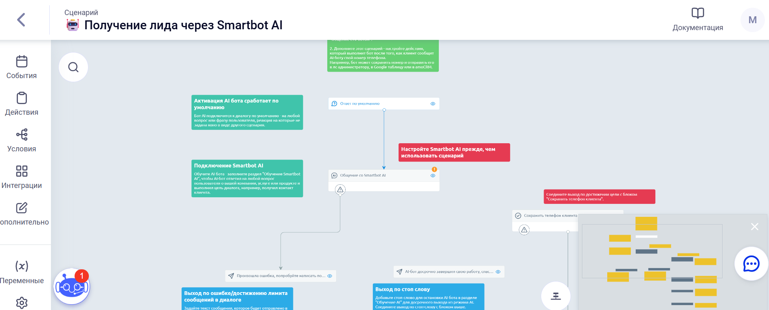
Task: Open the Условия sidebar section
Action: pyautogui.click(x=22, y=140)
